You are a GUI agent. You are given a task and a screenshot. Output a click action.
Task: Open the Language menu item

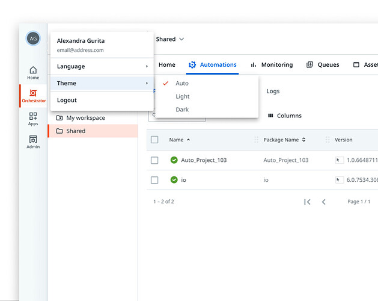pos(102,66)
